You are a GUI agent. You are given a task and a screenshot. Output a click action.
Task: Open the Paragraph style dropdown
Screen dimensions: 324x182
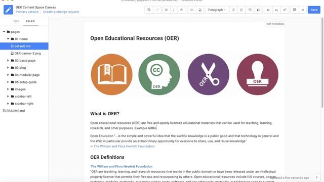[216, 10]
